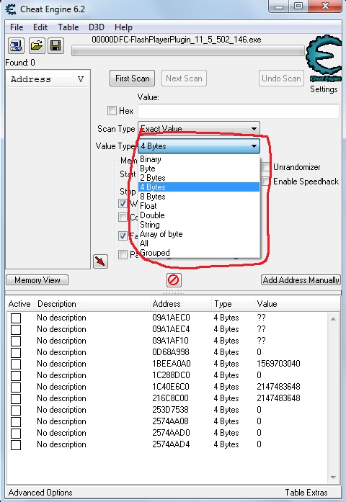Viewport: 346px width, 502px height.
Task: Select 8 Bytes from value type list
Action: coord(199,196)
